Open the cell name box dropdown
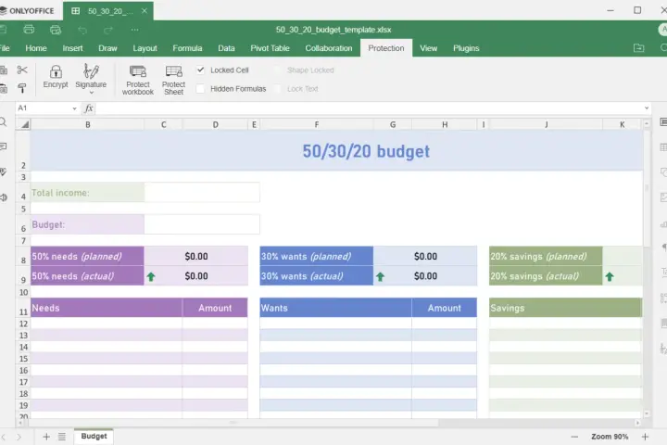Screen dimensions: 667x445 tap(74, 108)
